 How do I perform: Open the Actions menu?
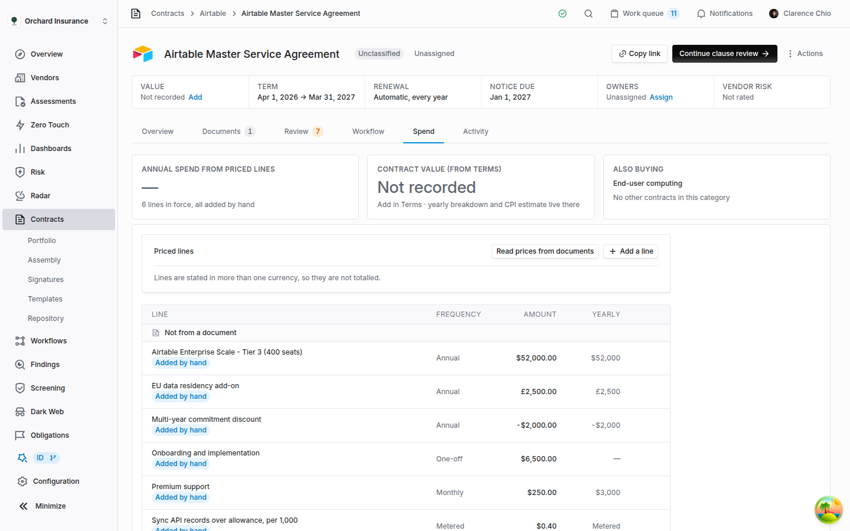pos(805,54)
